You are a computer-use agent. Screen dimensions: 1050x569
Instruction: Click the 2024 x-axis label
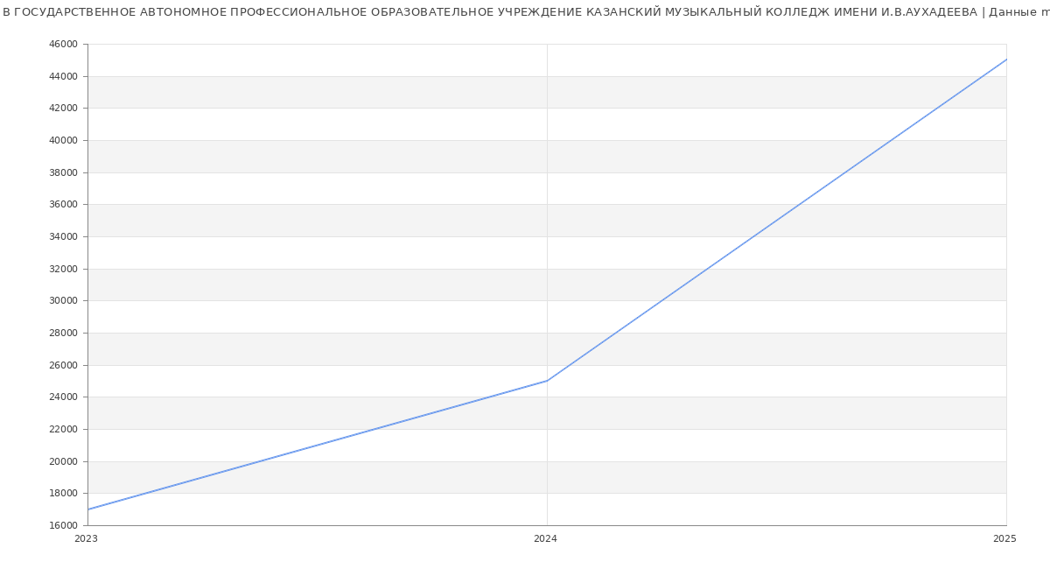[545, 539]
